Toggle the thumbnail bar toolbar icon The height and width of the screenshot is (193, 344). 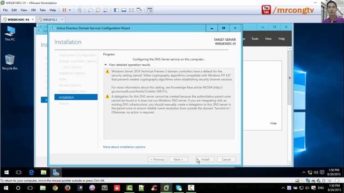[x=124, y=10]
